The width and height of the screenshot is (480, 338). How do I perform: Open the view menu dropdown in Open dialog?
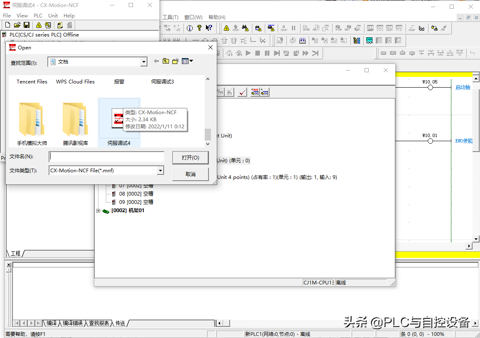pos(188,61)
